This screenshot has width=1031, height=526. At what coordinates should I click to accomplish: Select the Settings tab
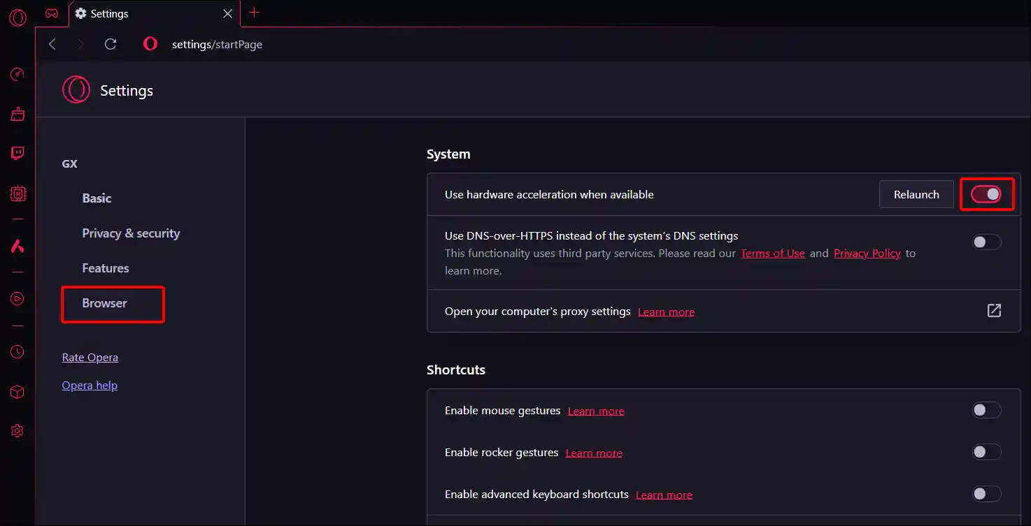click(x=154, y=13)
